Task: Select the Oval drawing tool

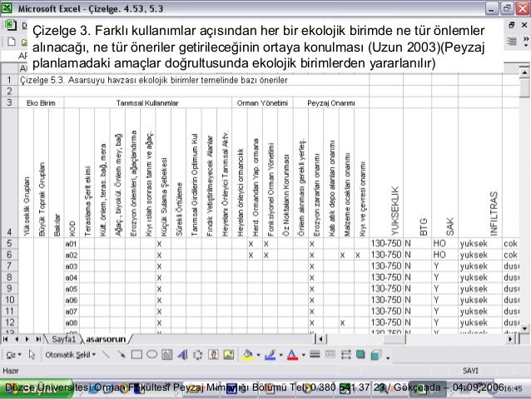Action: pyautogui.click(x=151, y=355)
